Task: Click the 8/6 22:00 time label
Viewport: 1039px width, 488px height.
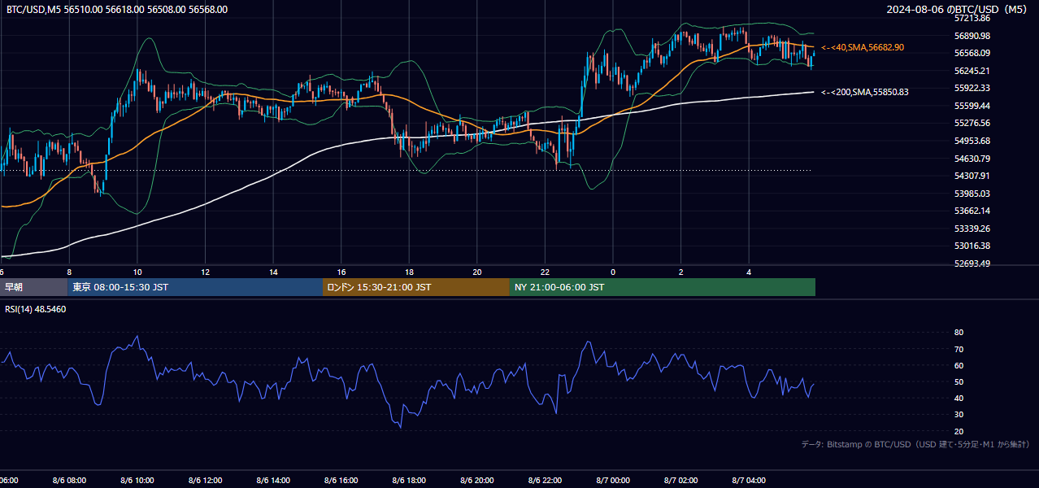Action: (x=545, y=481)
